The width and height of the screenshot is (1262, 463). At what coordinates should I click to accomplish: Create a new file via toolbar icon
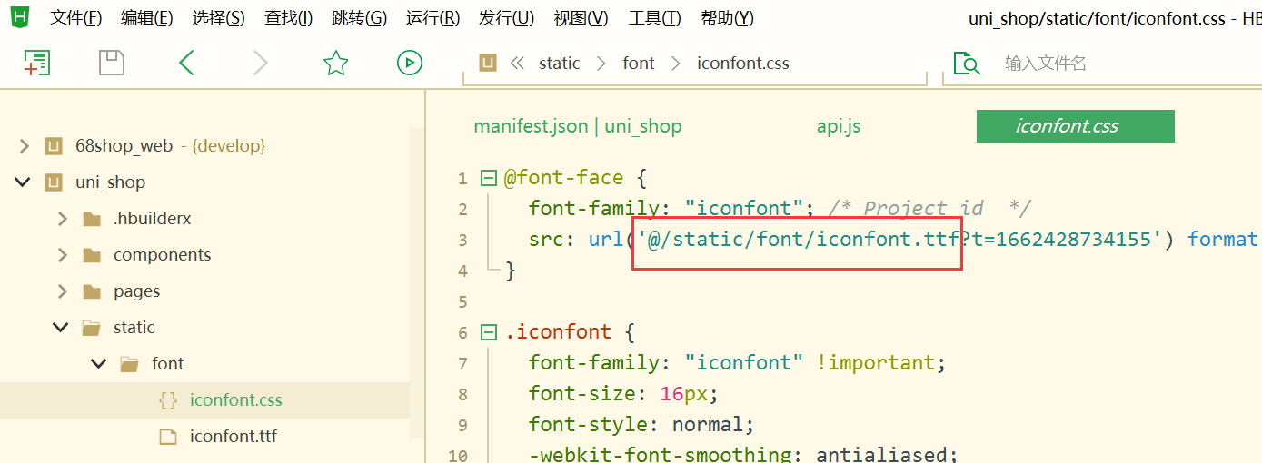pyautogui.click(x=37, y=63)
